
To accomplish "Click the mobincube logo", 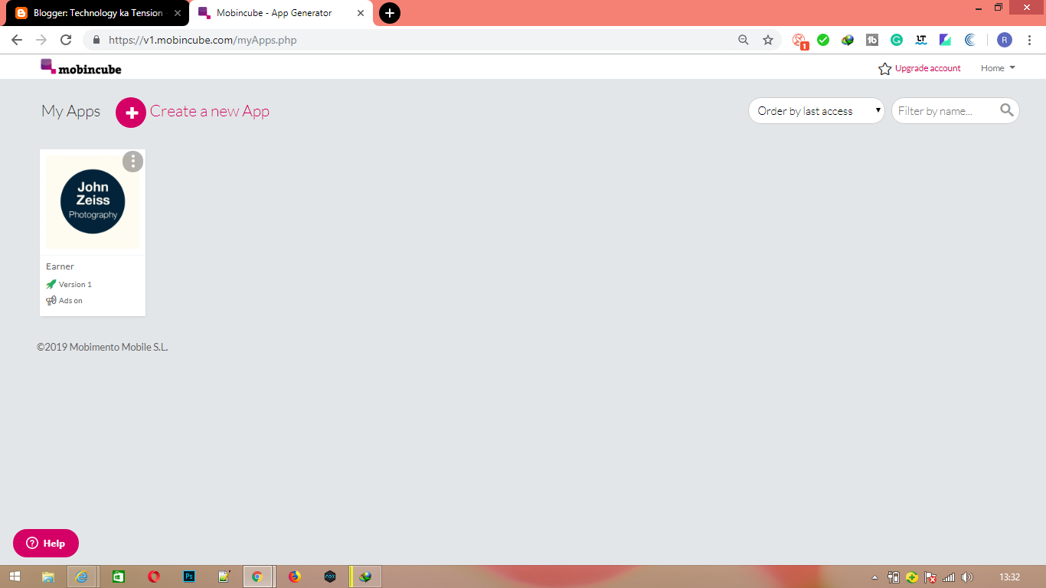I will point(81,67).
